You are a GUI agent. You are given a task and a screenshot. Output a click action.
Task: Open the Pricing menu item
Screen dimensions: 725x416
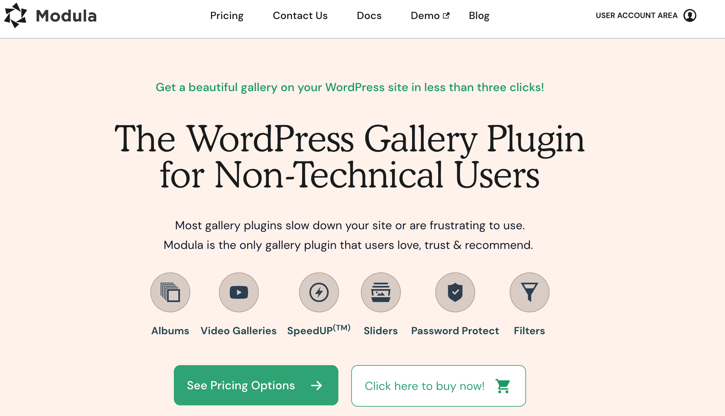pyautogui.click(x=227, y=15)
